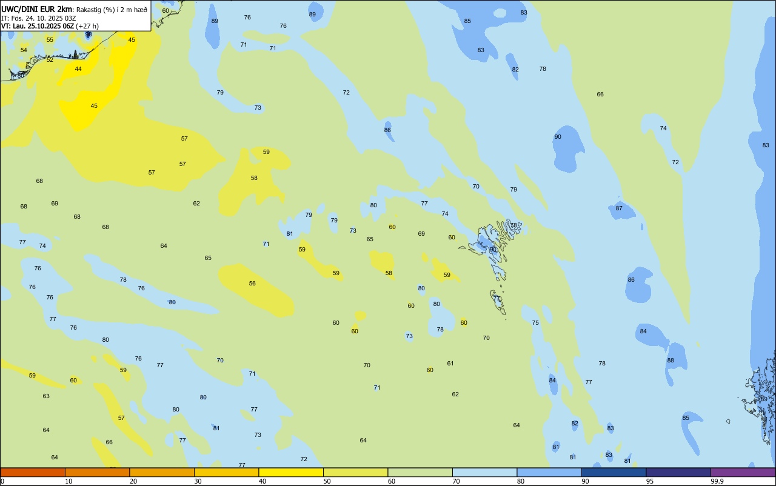This screenshot has height=486, width=776.
Task: Select the "VT: Lau. 25.10.2025 06Z (+27 h)" line
Action: point(50,26)
